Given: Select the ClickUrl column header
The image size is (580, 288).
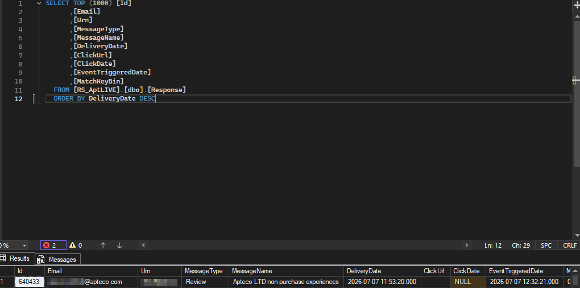Looking at the screenshot, I should 436,271.
